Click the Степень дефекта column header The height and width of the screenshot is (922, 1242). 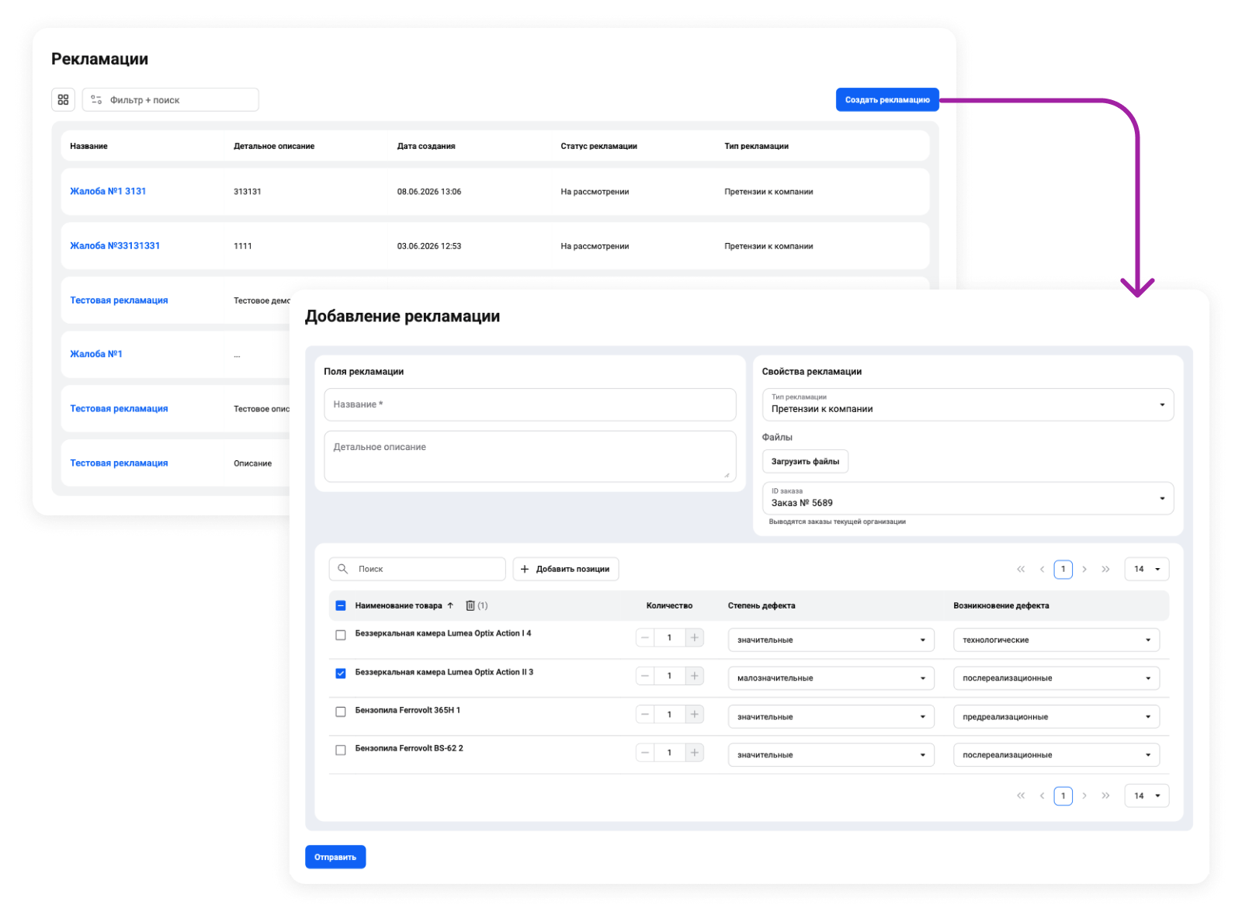tap(762, 605)
